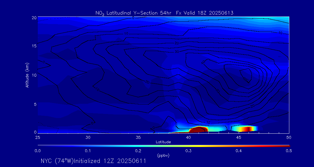Screen dimensions: 314x167
Task: Select the color scale value 0.5
Action: point(289,151)
